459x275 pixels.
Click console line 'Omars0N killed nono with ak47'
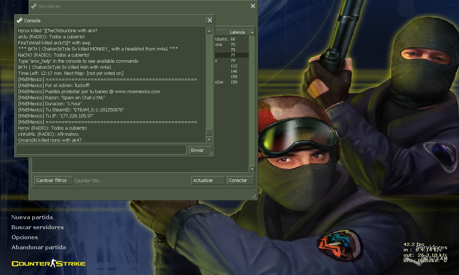tap(50, 140)
